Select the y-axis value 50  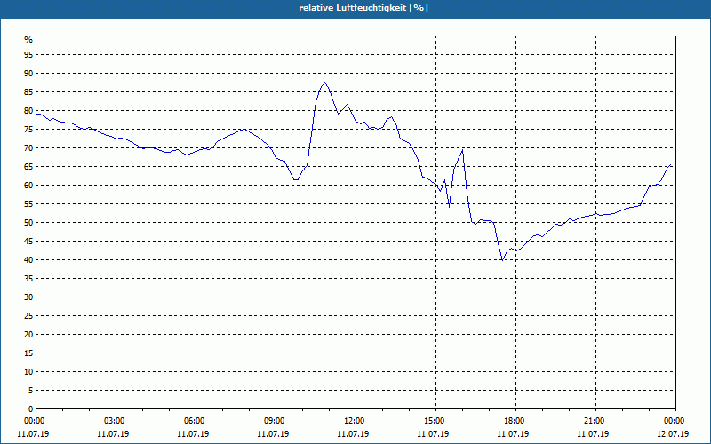pos(28,223)
